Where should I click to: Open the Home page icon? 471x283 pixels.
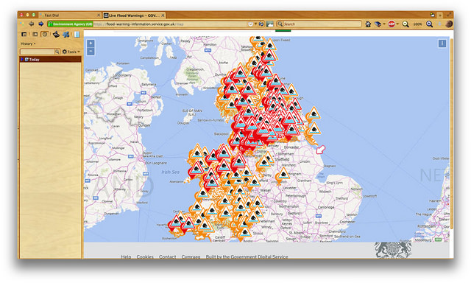click(x=368, y=24)
